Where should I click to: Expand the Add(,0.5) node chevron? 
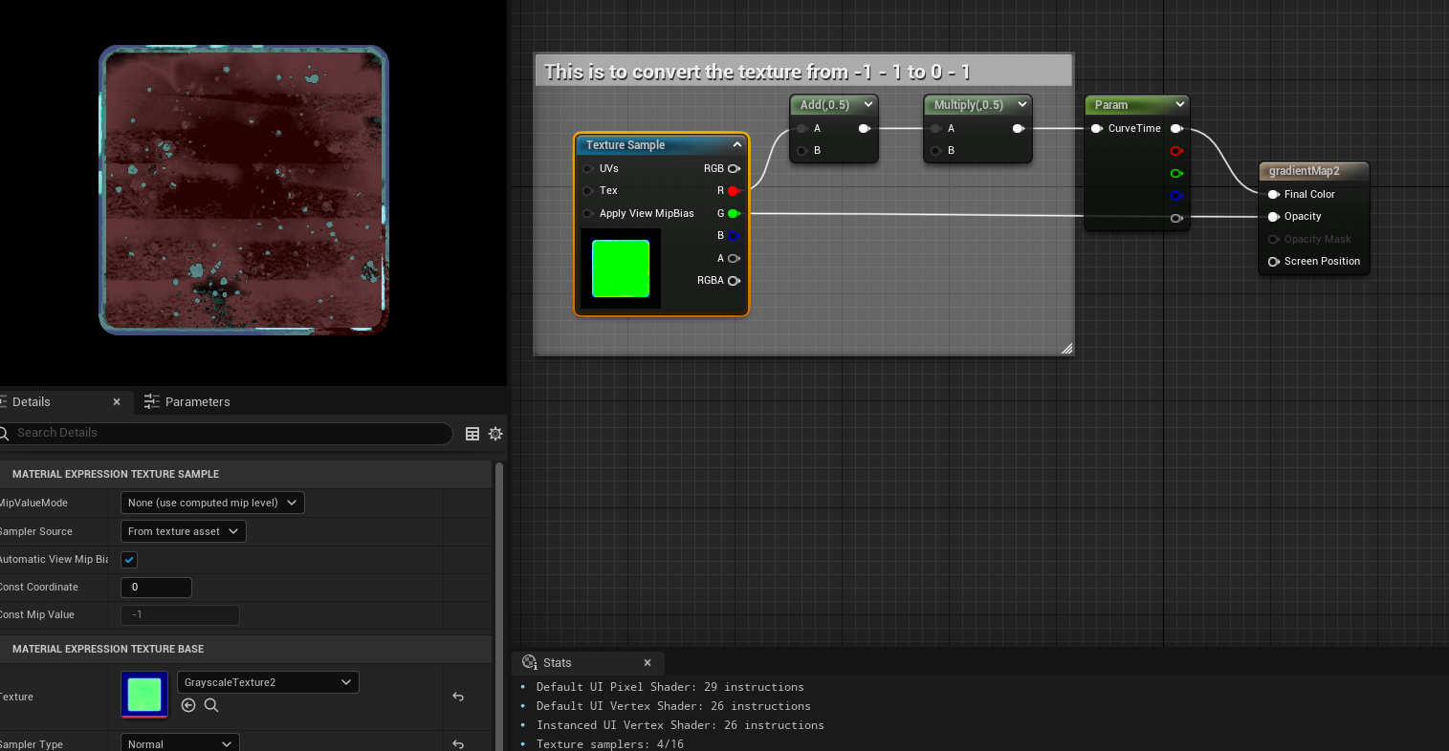(x=868, y=104)
